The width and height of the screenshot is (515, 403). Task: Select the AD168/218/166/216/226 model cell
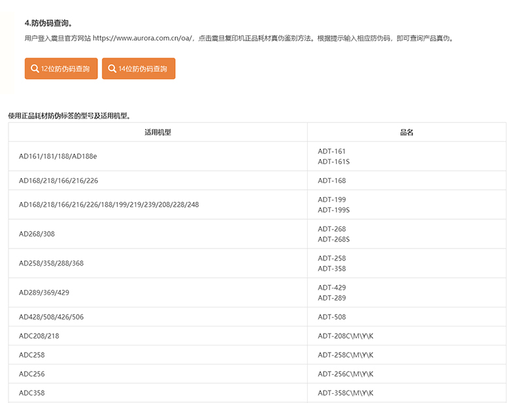point(59,181)
